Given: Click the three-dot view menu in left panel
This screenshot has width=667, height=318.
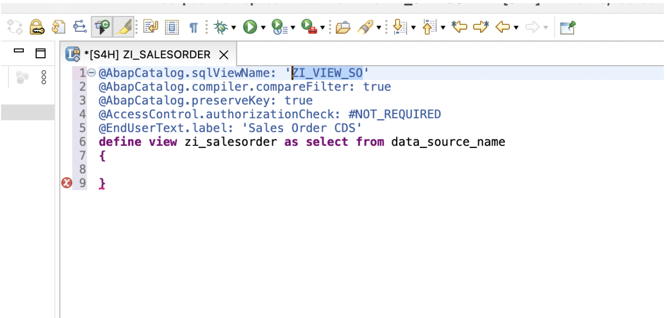Looking at the screenshot, I should [44, 77].
